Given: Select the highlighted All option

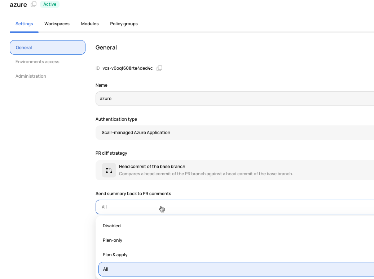Looking at the screenshot, I should (236, 269).
